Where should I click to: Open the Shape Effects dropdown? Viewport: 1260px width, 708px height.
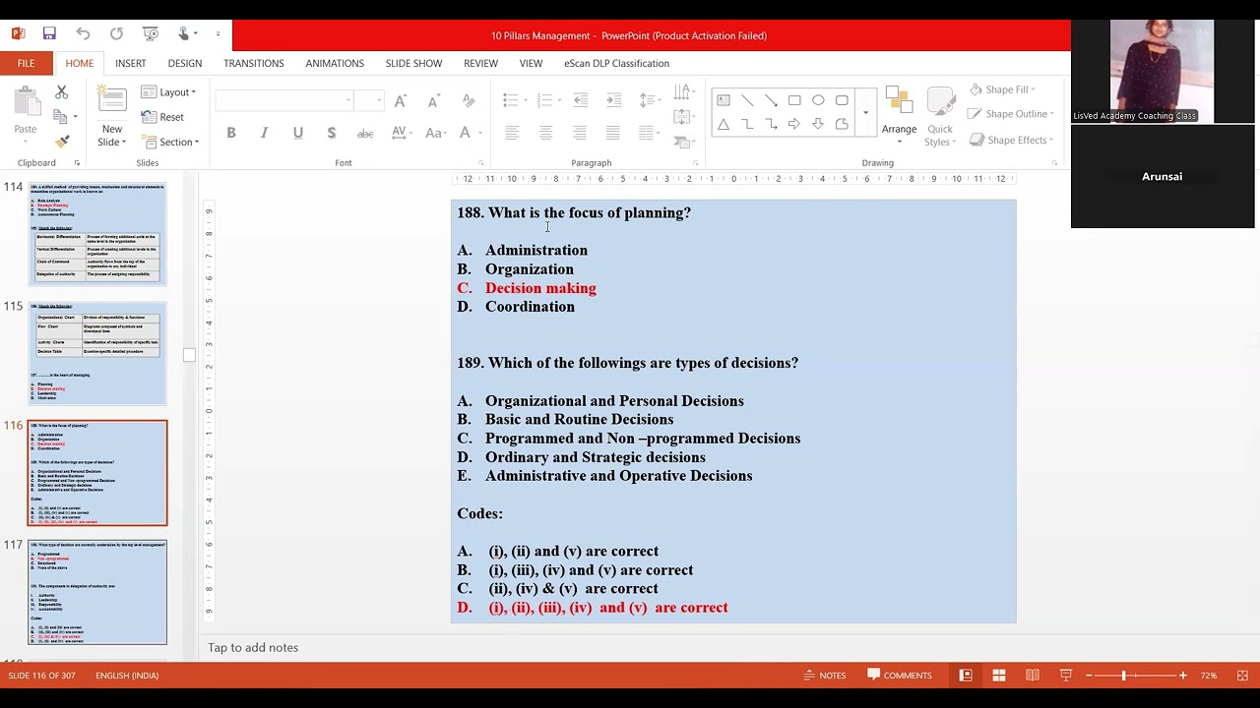pos(1011,140)
